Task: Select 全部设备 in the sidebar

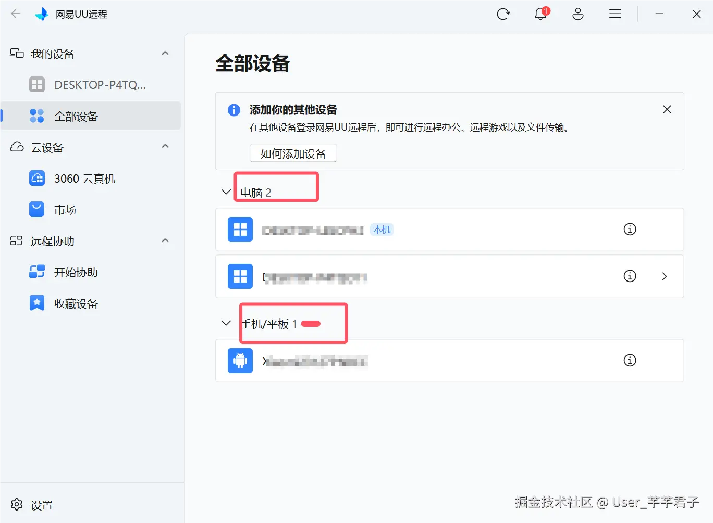Action: click(x=91, y=116)
